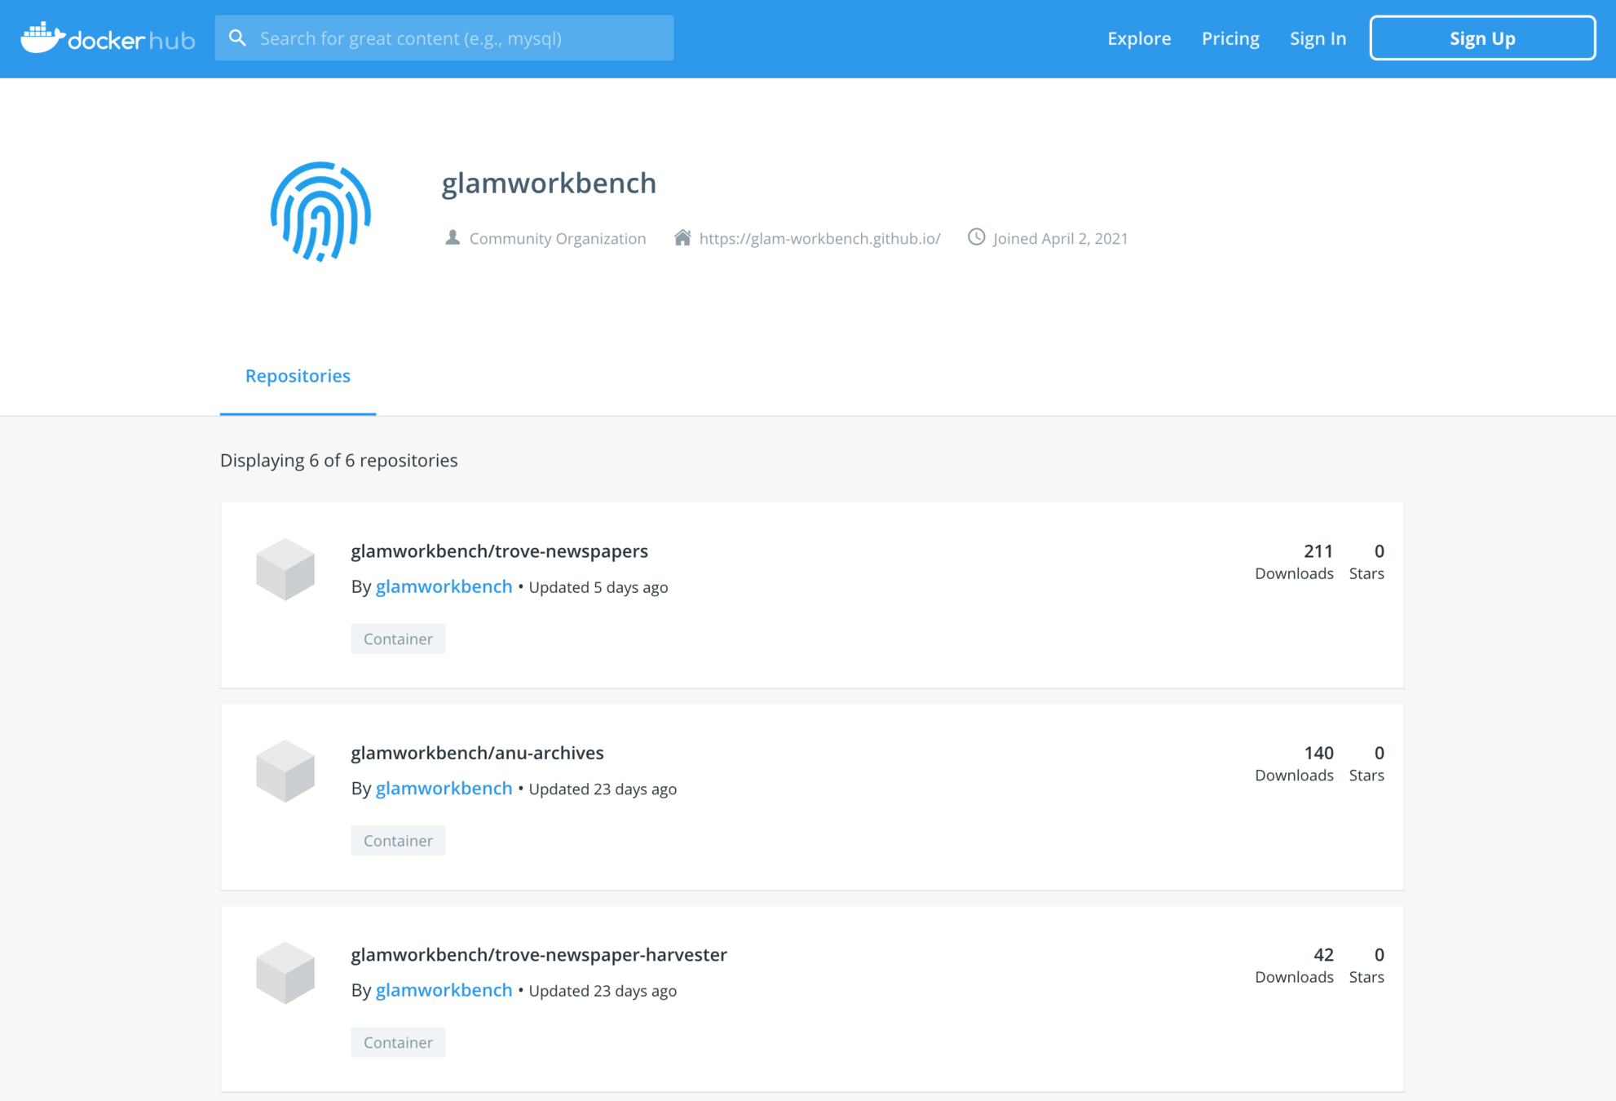Click the trove-newspapers cube icon

click(285, 569)
